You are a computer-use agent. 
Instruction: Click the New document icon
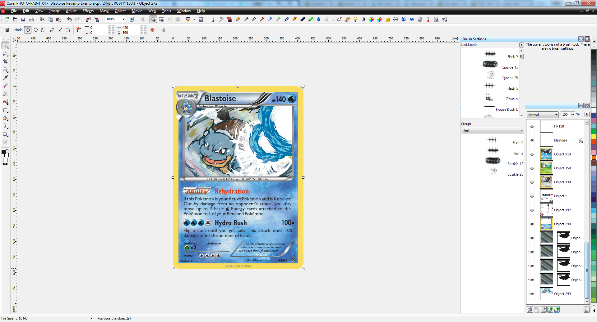coord(7,19)
